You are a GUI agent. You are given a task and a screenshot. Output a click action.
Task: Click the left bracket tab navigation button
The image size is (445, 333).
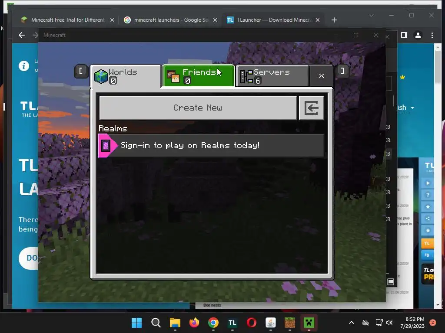click(81, 71)
